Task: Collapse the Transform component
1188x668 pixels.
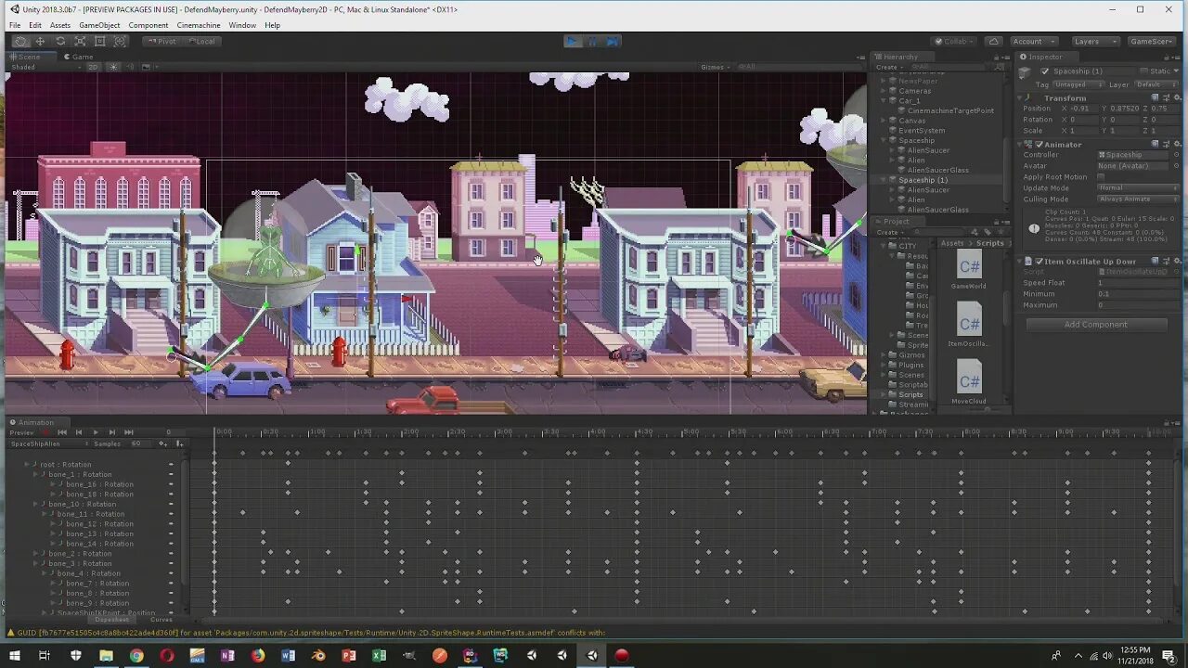Action: point(1020,97)
